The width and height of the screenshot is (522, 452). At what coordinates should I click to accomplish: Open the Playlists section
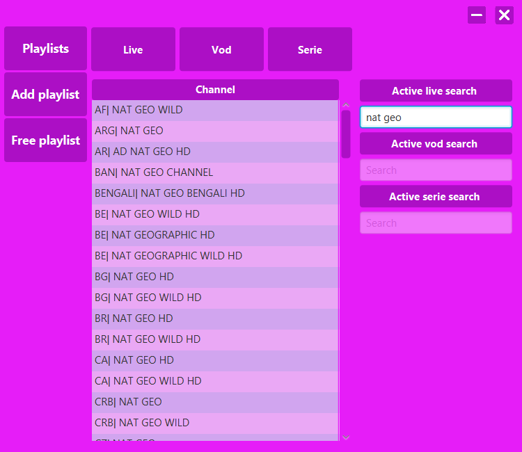(46, 49)
